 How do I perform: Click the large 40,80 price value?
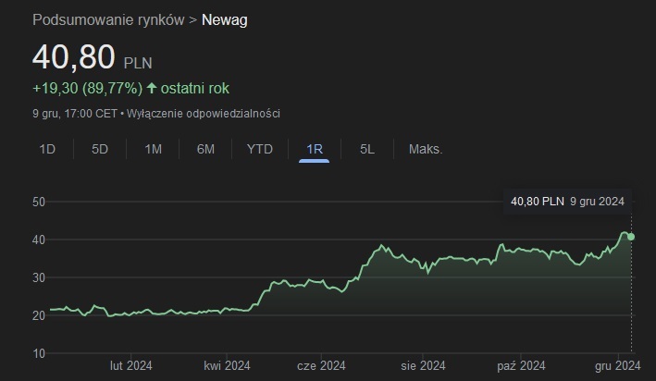coord(74,56)
